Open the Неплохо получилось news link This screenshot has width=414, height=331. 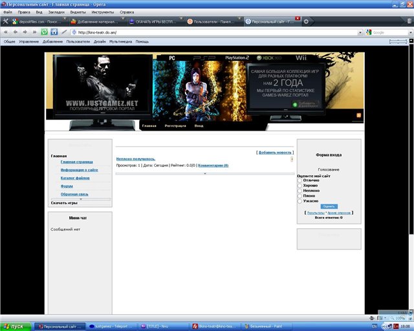[136, 159]
